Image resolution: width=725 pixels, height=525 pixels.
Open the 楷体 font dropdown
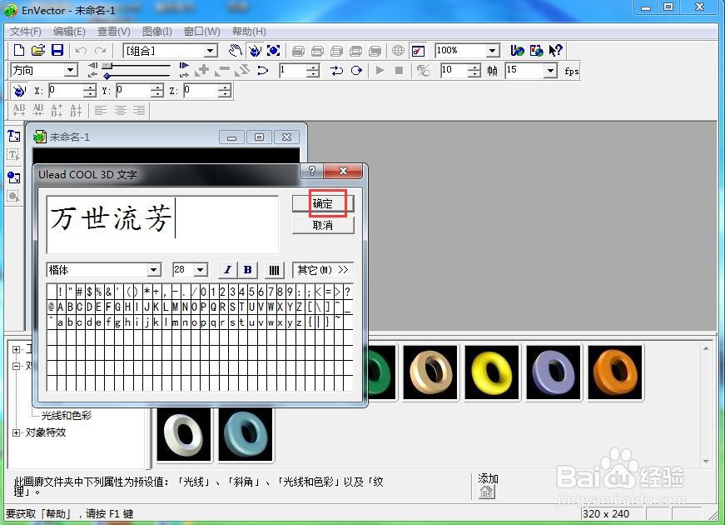[x=154, y=270]
